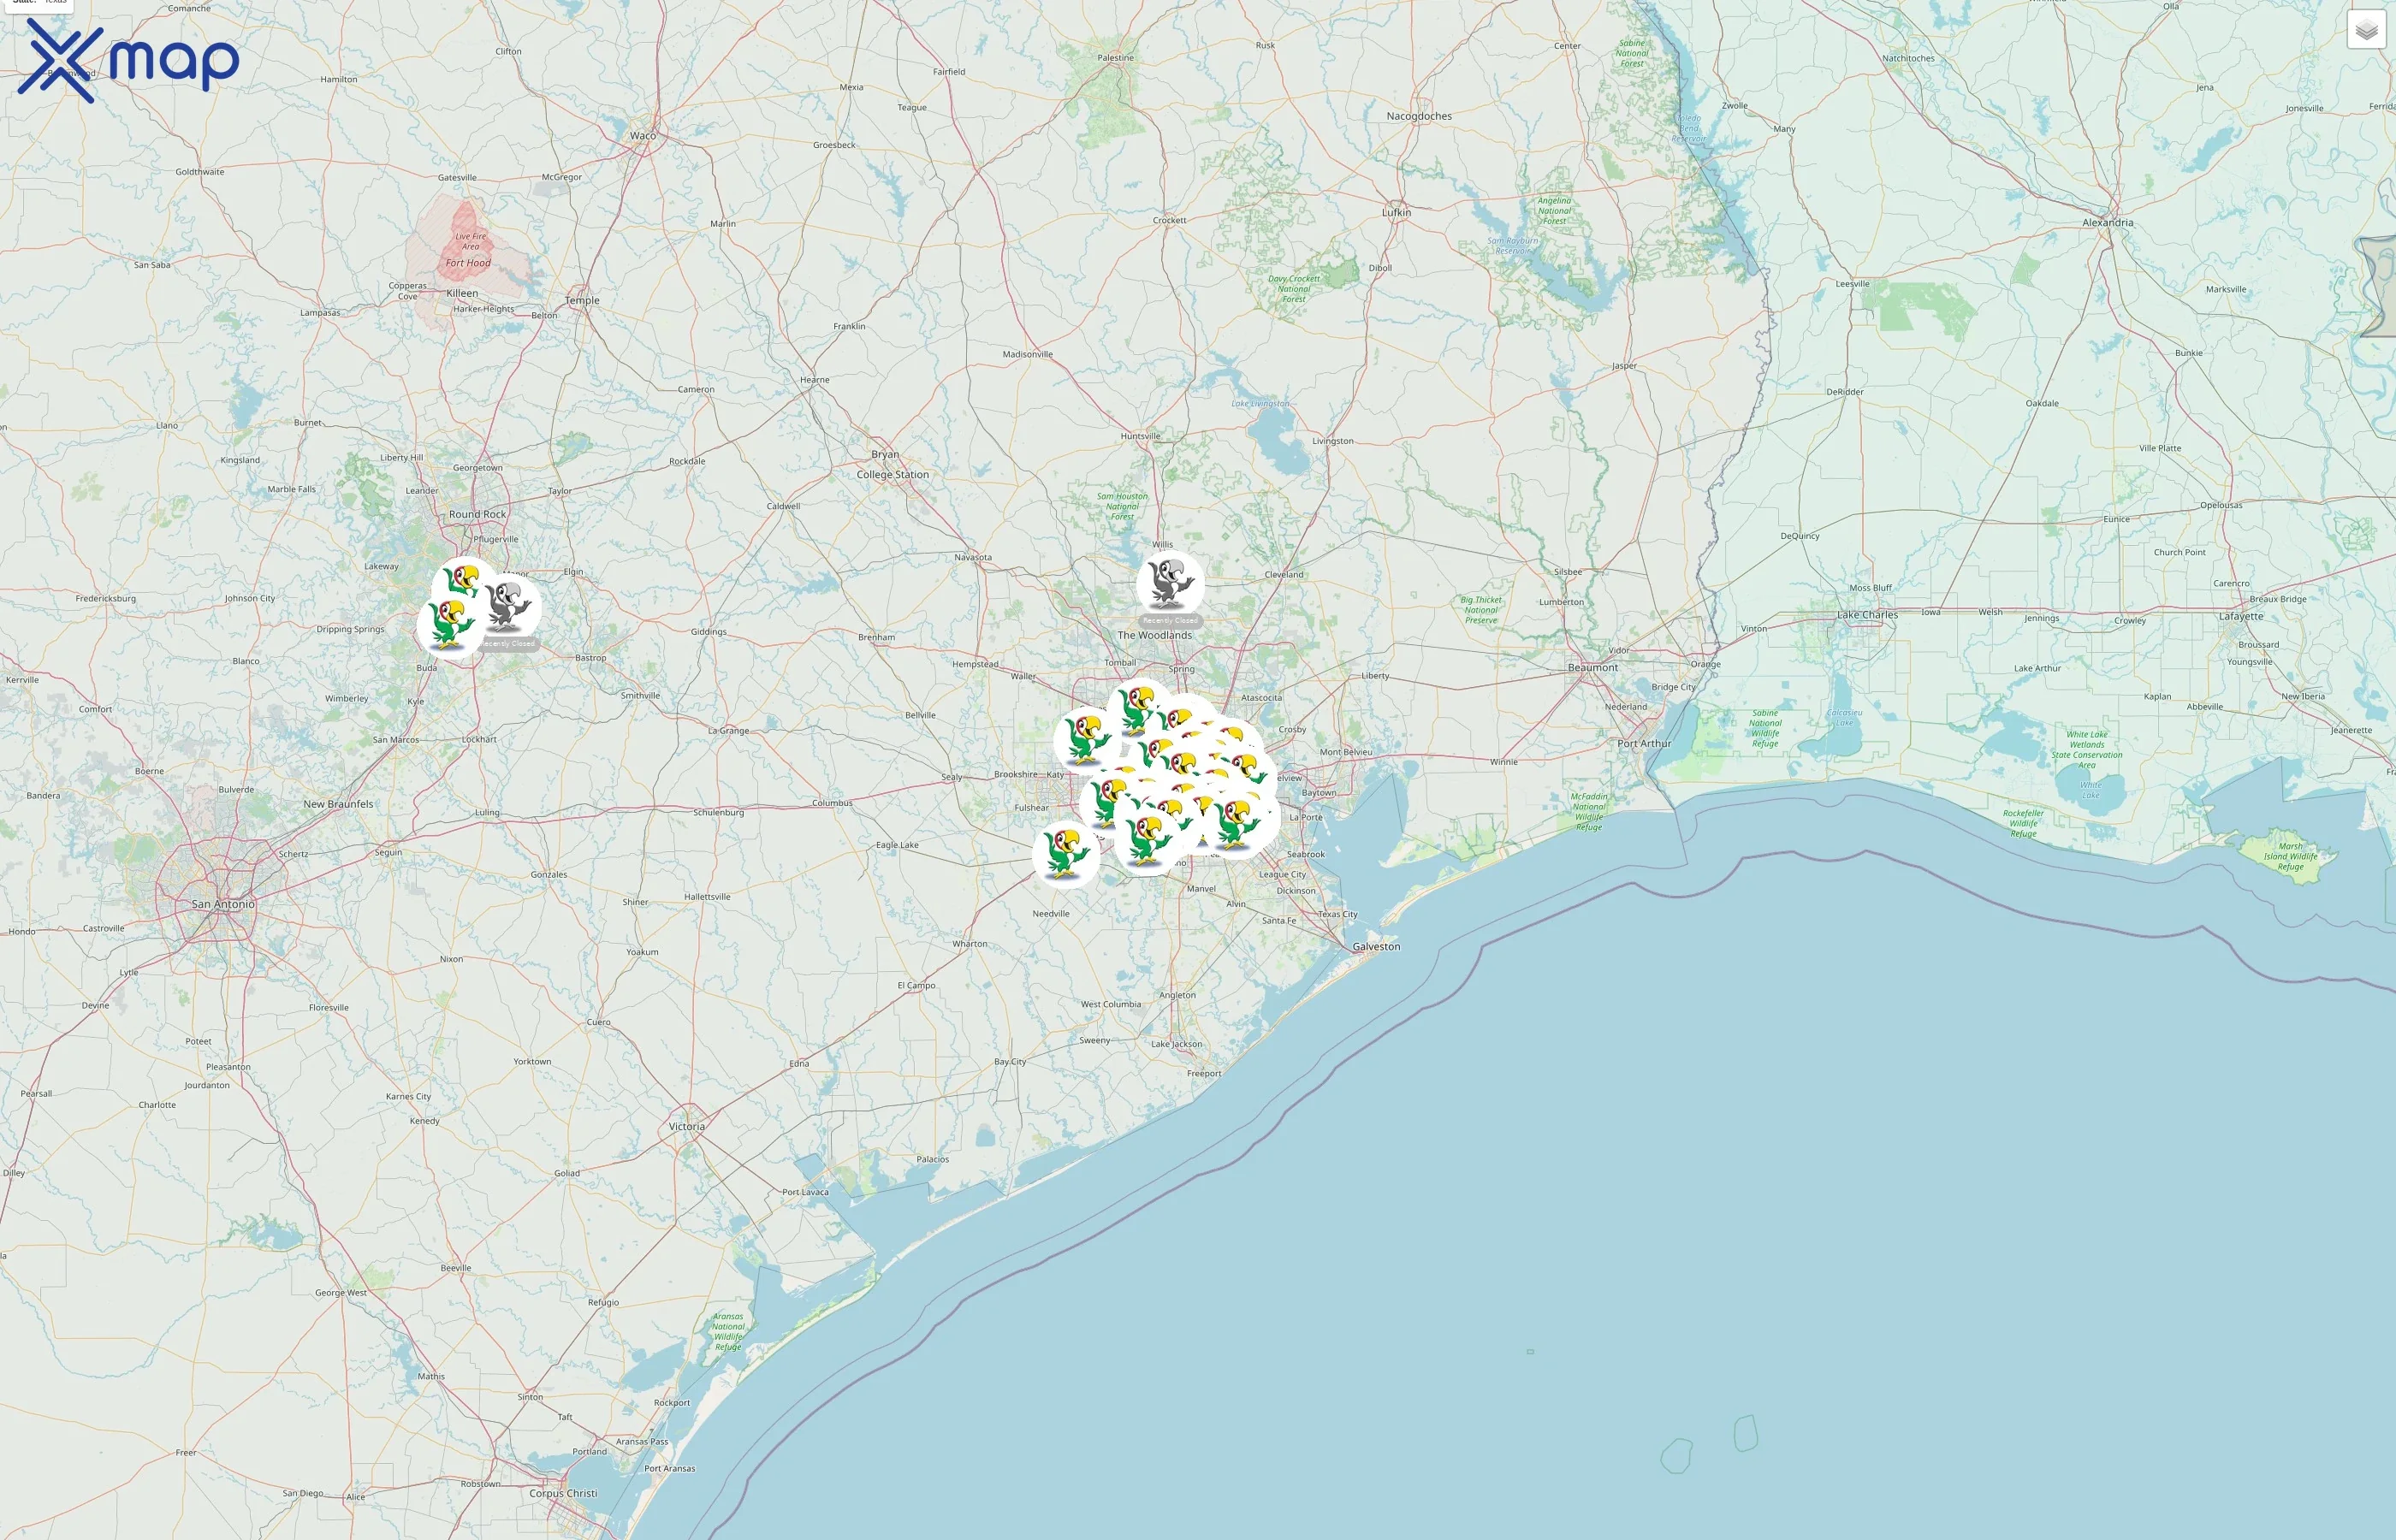Click the Recently Closed label near Bastrop

(509, 644)
